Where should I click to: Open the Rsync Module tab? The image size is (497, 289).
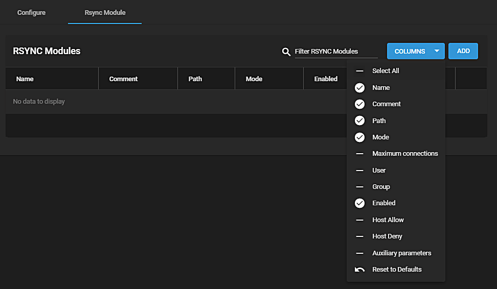tap(105, 12)
